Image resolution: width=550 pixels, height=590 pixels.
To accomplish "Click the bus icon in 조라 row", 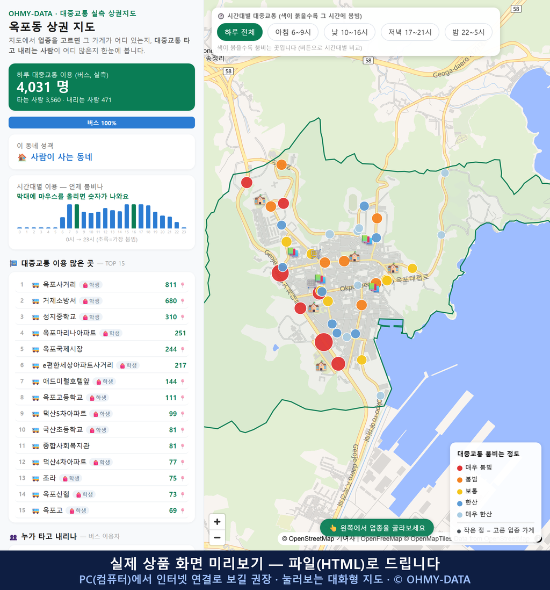I will [x=36, y=478].
